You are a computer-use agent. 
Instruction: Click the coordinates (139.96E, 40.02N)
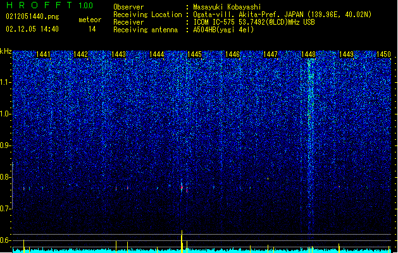(x=339, y=15)
